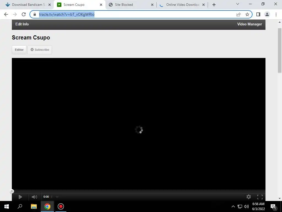Close the Download Bandicam tab
Image resolution: width=282 pixels, height=212 pixels.
(50, 5)
